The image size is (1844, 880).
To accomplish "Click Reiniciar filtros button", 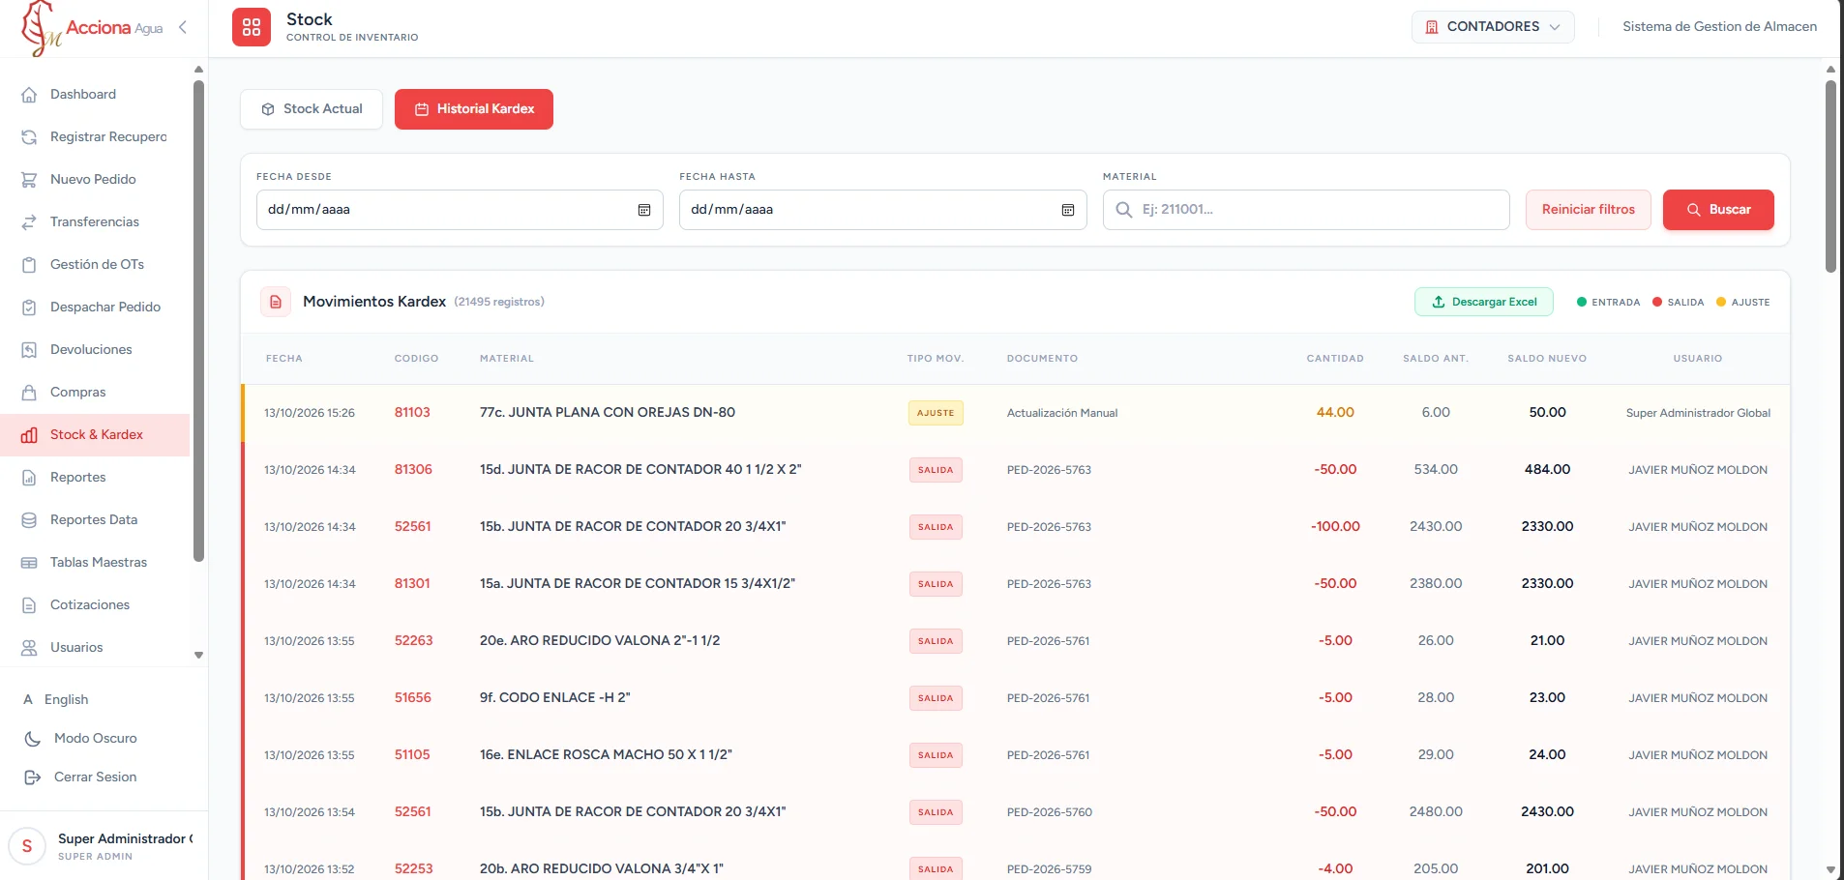I will (1589, 210).
